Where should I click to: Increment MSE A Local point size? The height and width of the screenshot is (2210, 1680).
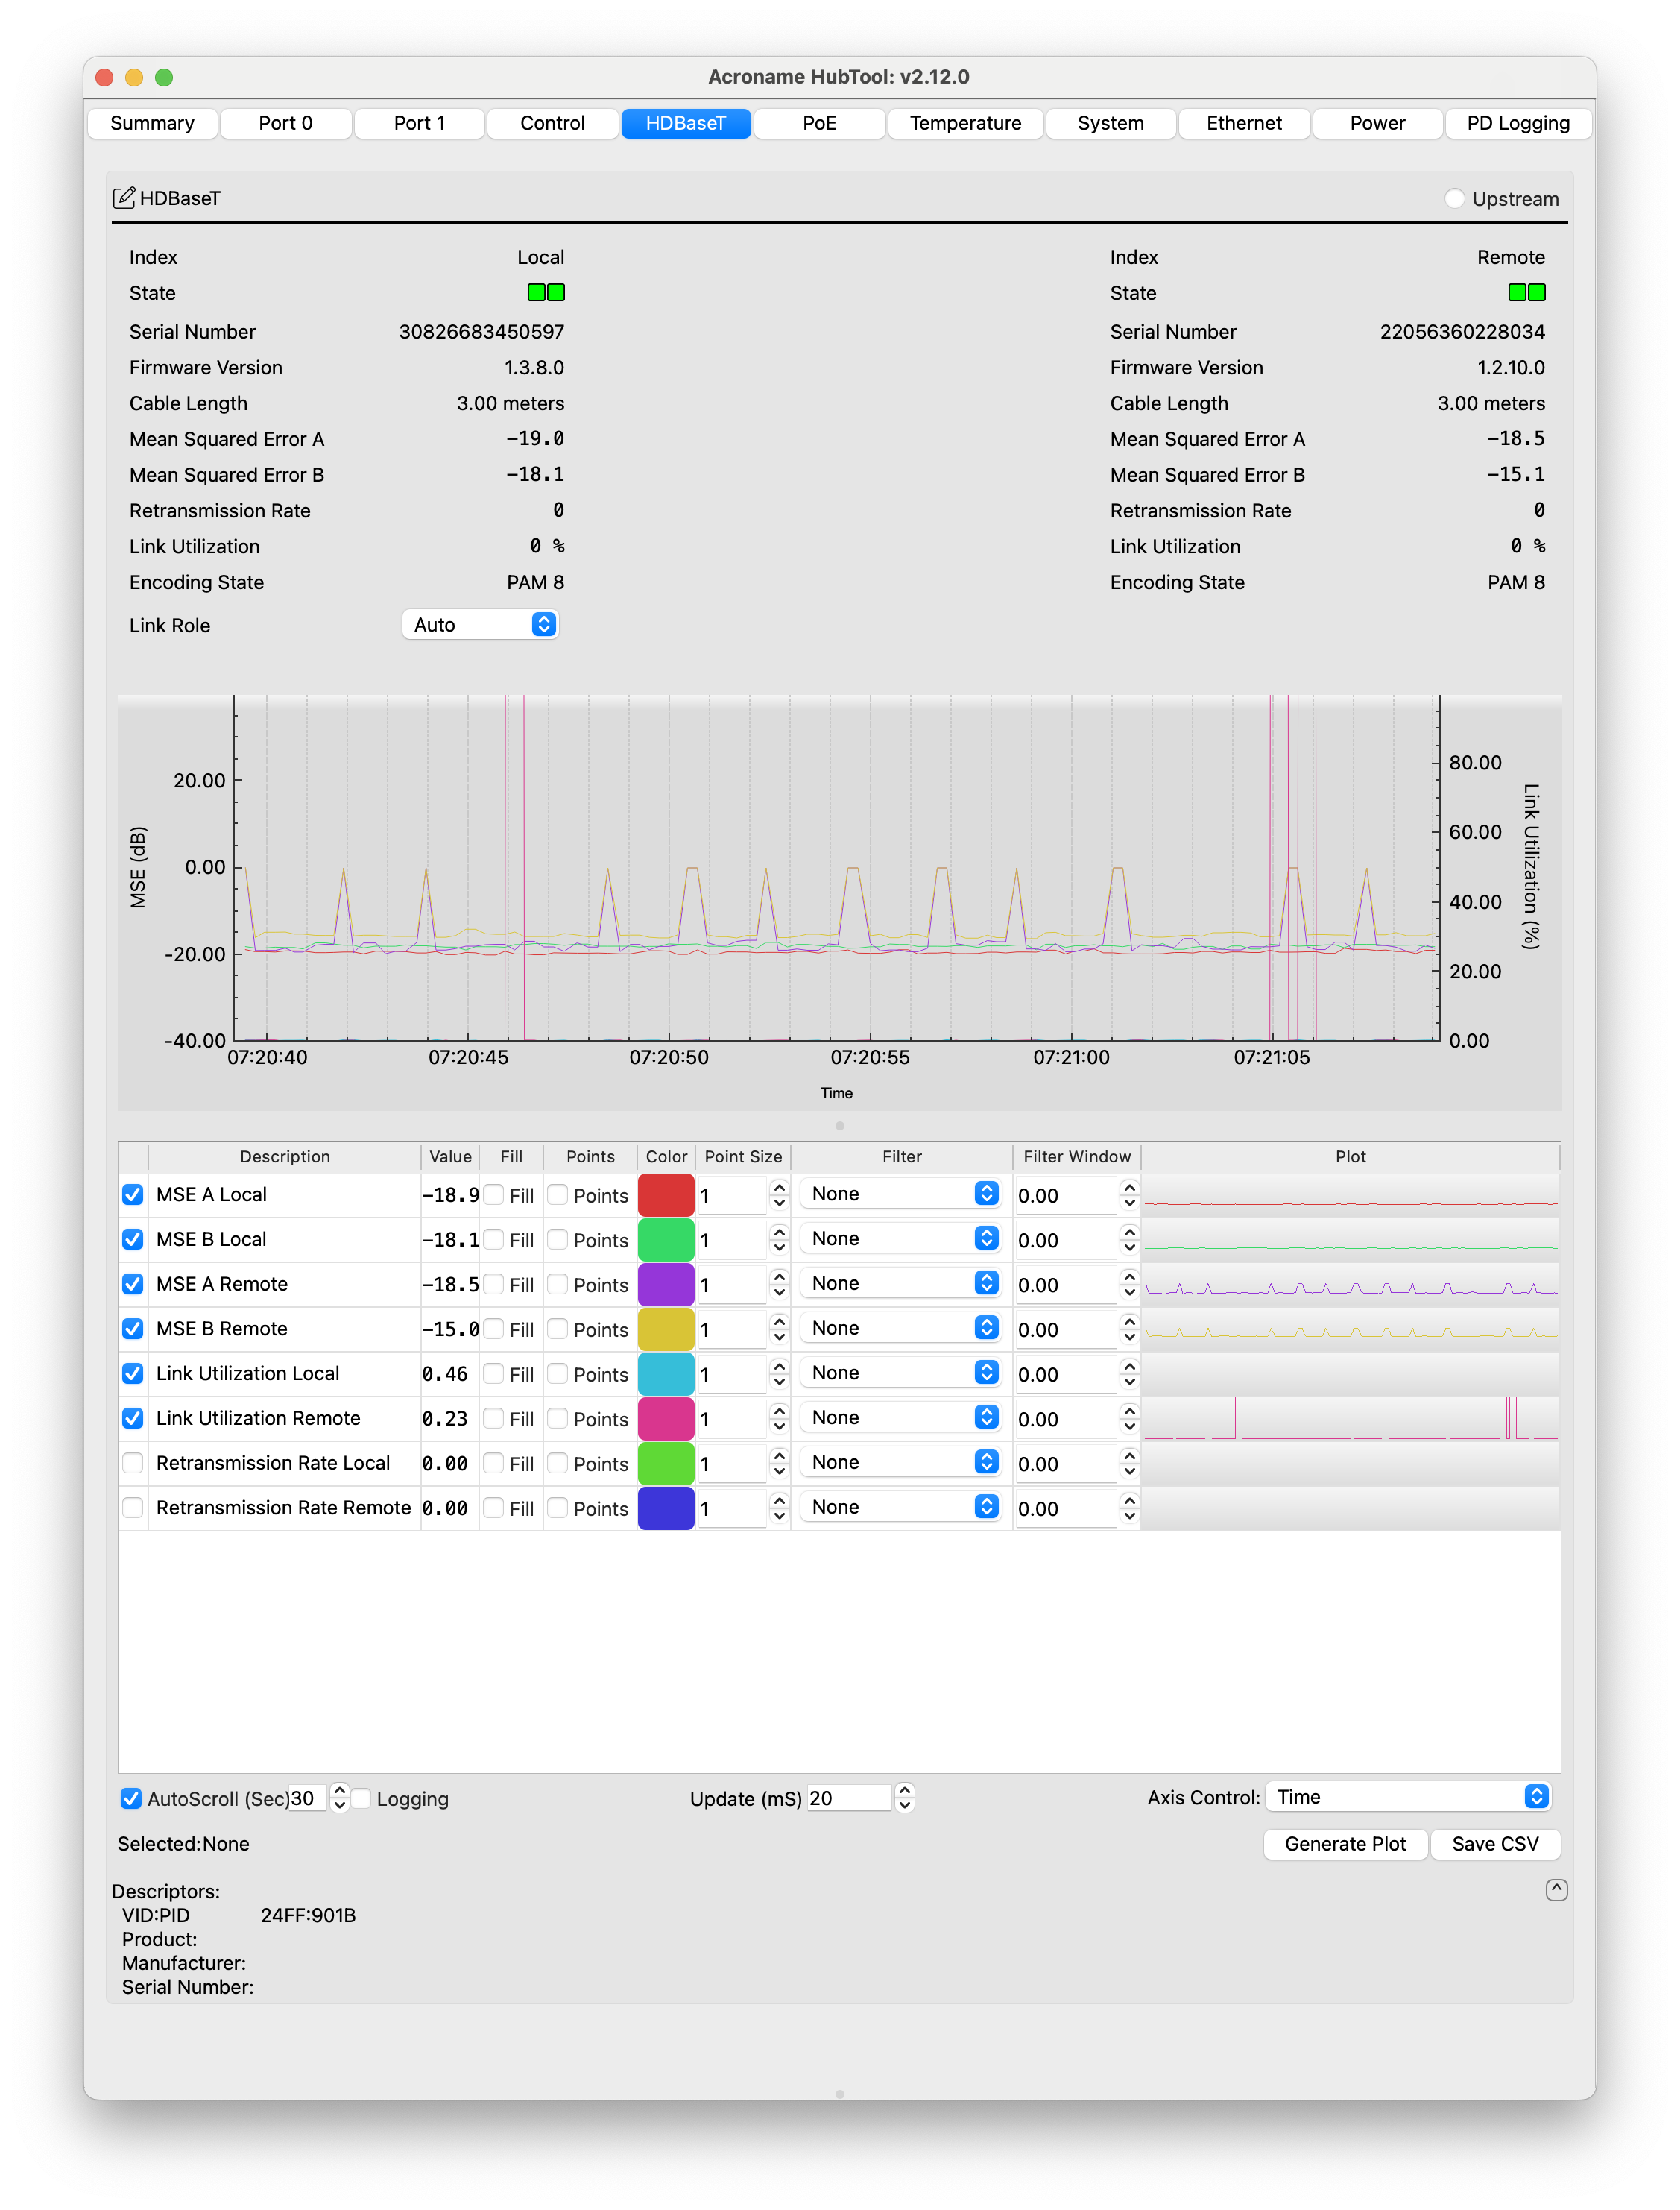coord(779,1188)
